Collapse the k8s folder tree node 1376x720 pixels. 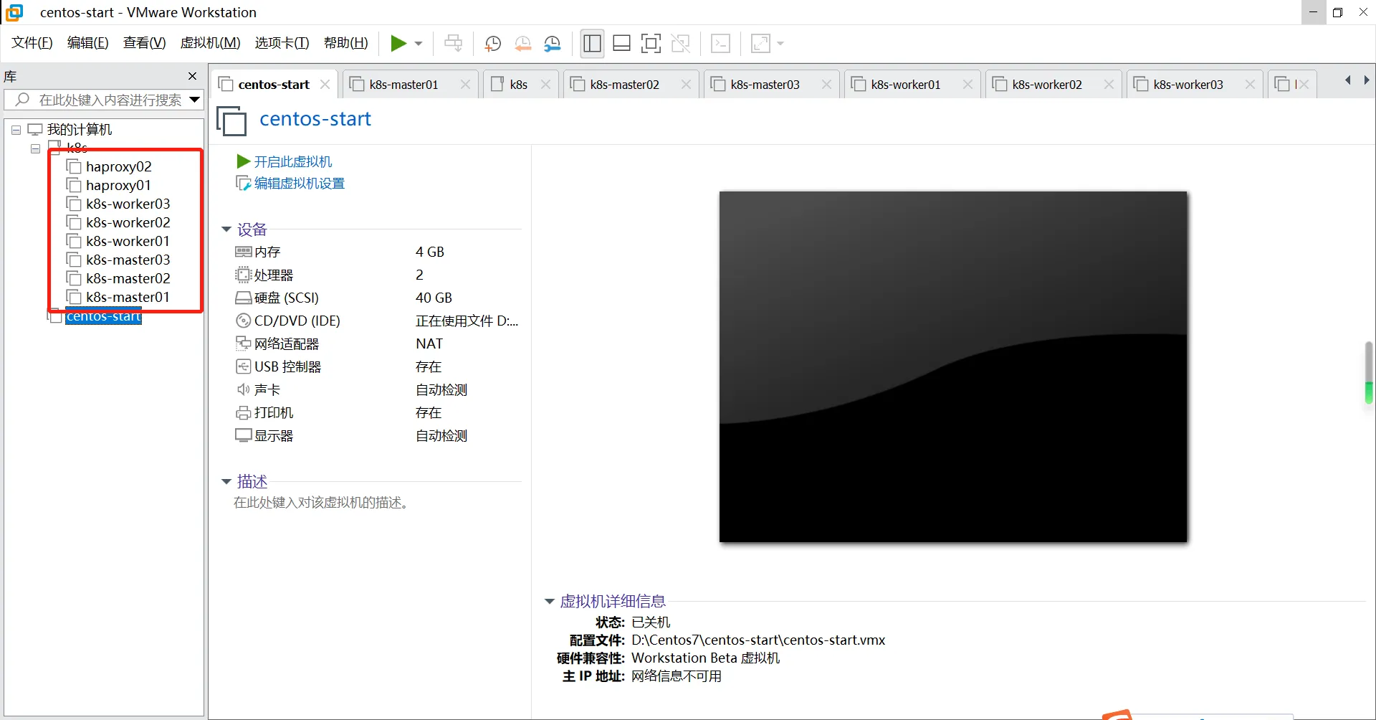(35, 148)
